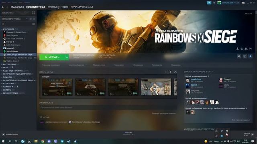
Task: Expand the ЛЕГО category
Action: tap(2, 68)
